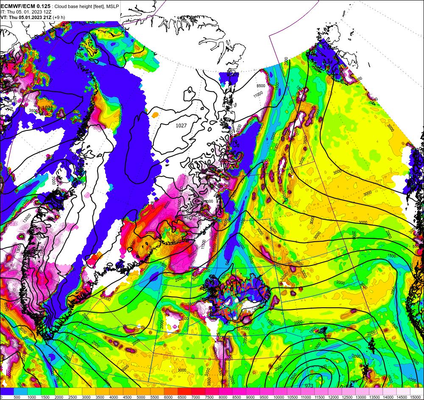
Task: Click the valid time line 'VT: Thu 05.01.2023 21Z'
Action: point(26,17)
